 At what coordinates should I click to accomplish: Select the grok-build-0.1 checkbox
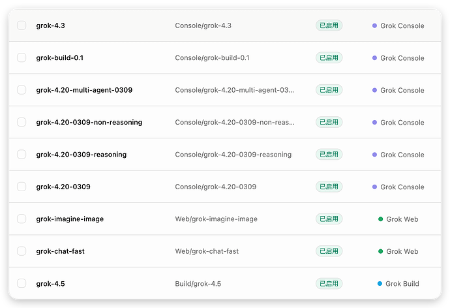tap(22, 57)
